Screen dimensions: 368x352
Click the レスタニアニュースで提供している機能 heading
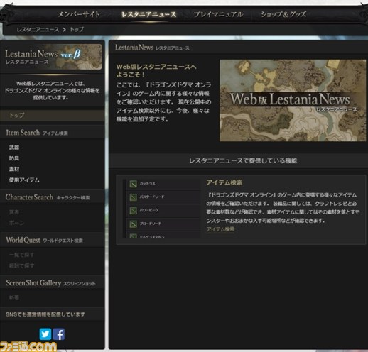coord(243,161)
